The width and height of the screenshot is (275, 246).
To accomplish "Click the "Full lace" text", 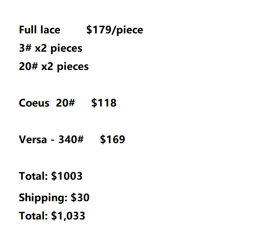I will click(39, 30).
